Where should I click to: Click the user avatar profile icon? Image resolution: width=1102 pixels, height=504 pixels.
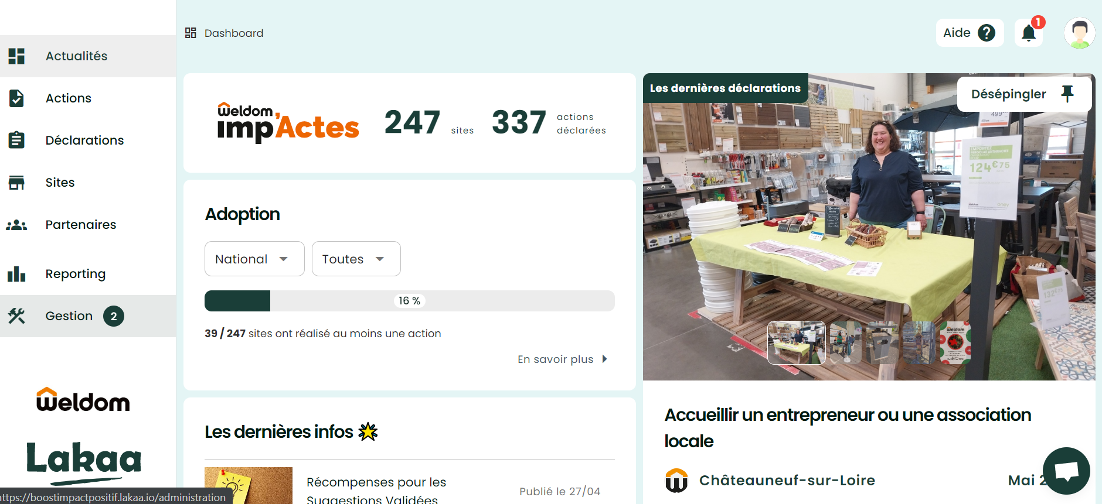coord(1080,33)
